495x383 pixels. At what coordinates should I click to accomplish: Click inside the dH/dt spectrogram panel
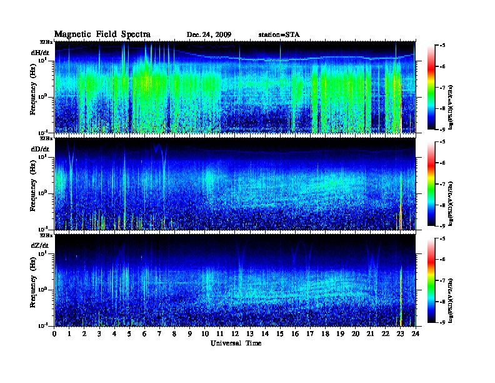(x=235, y=87)
